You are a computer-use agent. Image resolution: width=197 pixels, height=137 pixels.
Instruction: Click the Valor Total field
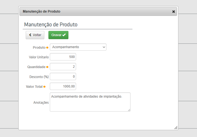[63, 86]
